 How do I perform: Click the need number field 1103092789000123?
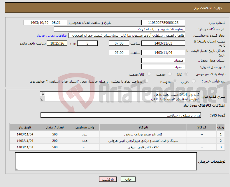163,22
